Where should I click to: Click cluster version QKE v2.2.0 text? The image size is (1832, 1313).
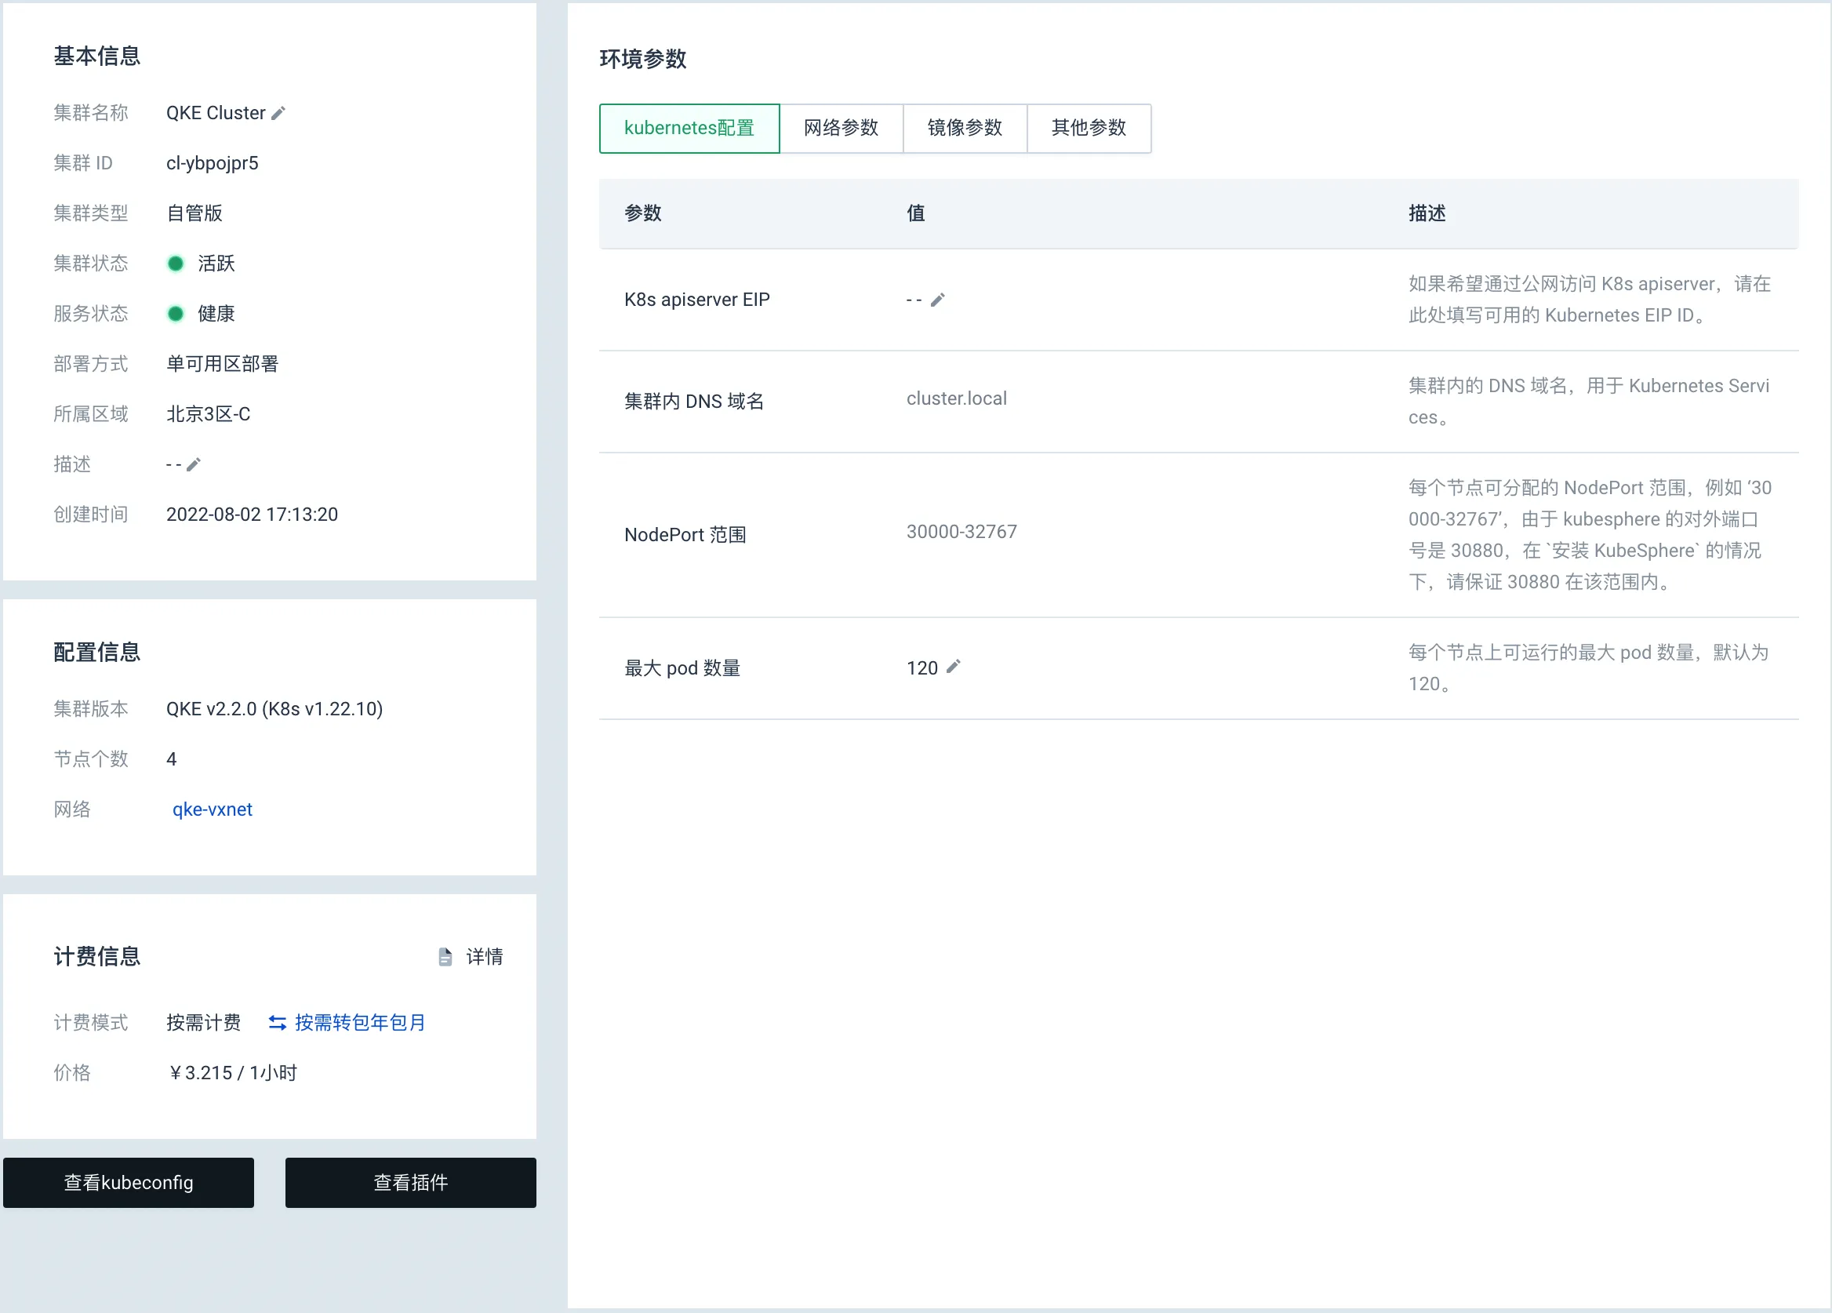click(274, 708)
